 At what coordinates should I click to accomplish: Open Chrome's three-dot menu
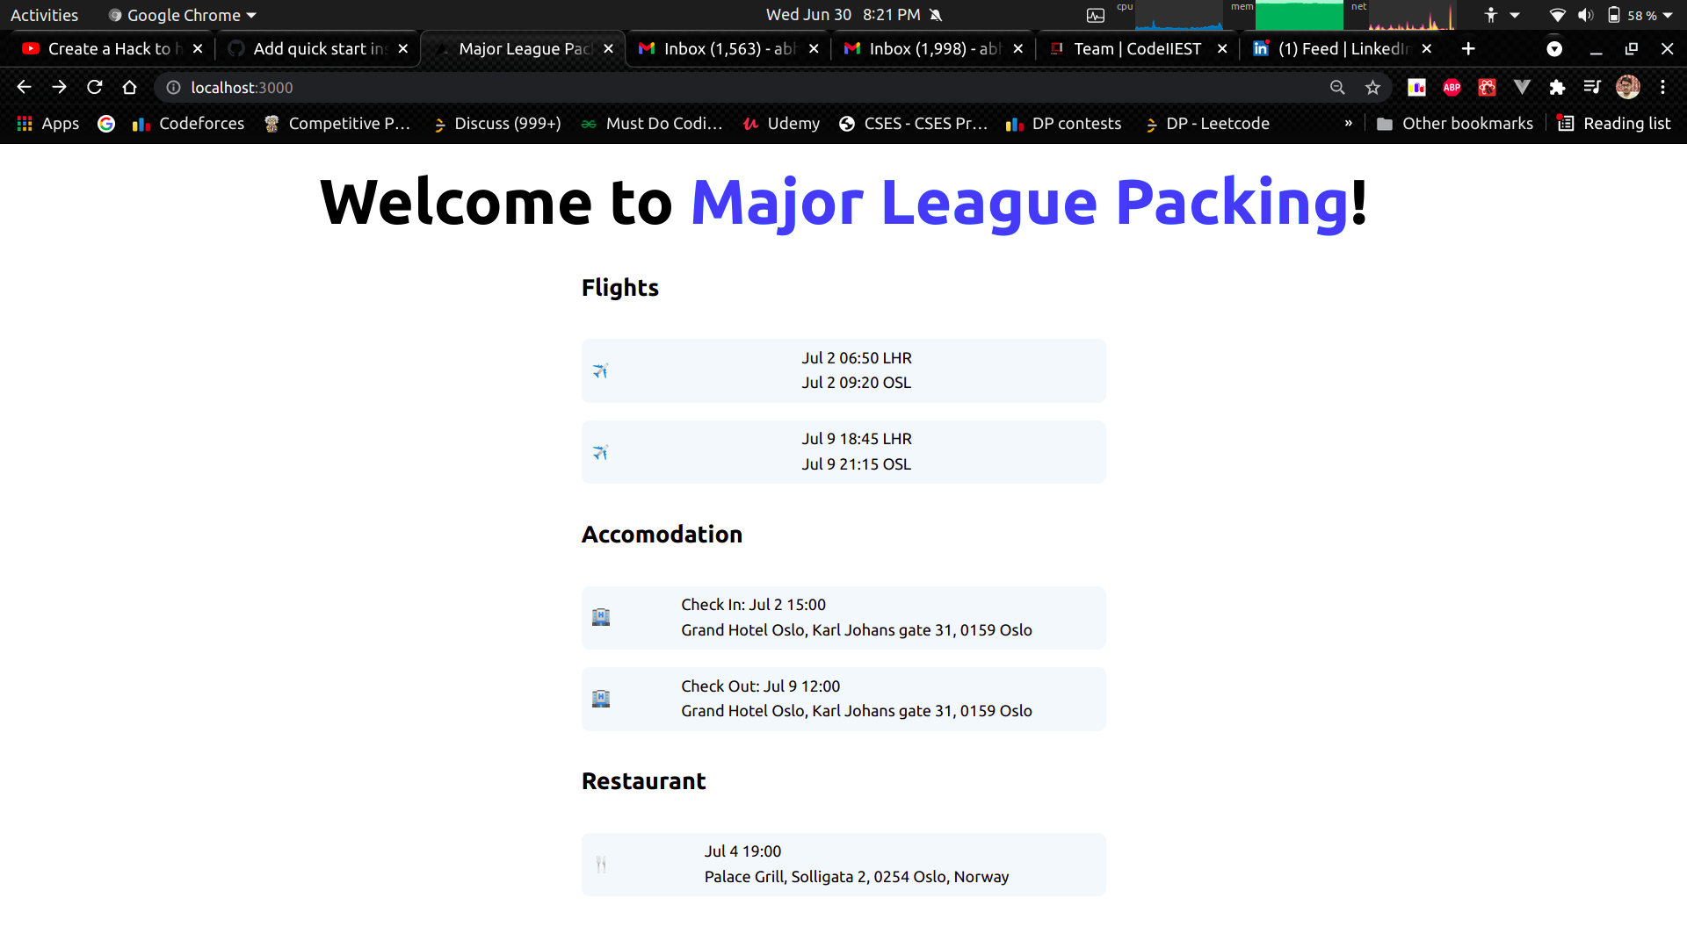(1662, 87)
